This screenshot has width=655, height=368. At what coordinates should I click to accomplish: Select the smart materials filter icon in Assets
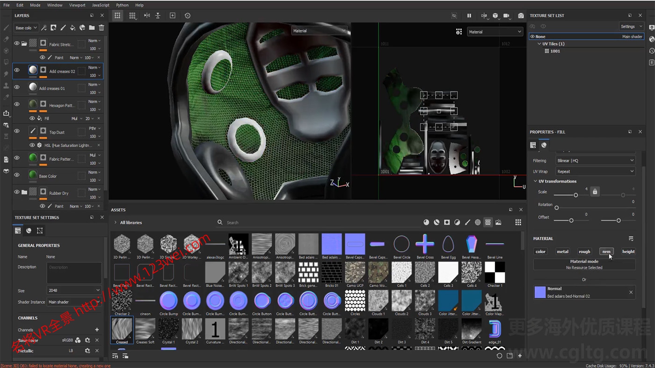[436, 222]
